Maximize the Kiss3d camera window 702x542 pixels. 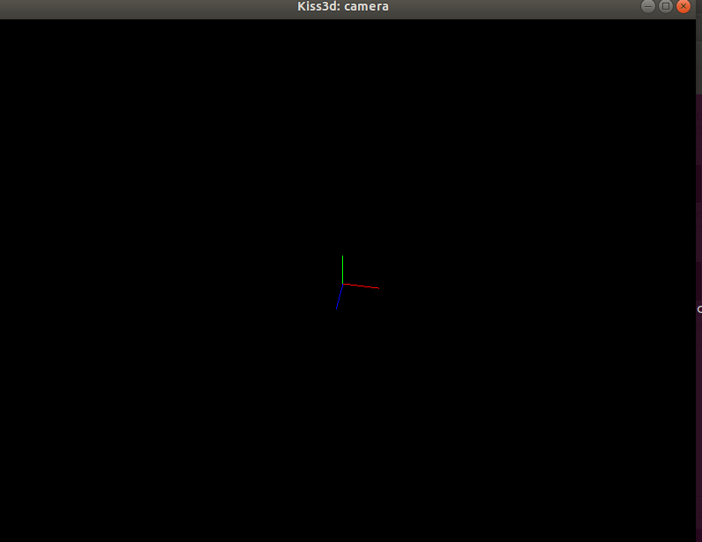tap(666, 6)
